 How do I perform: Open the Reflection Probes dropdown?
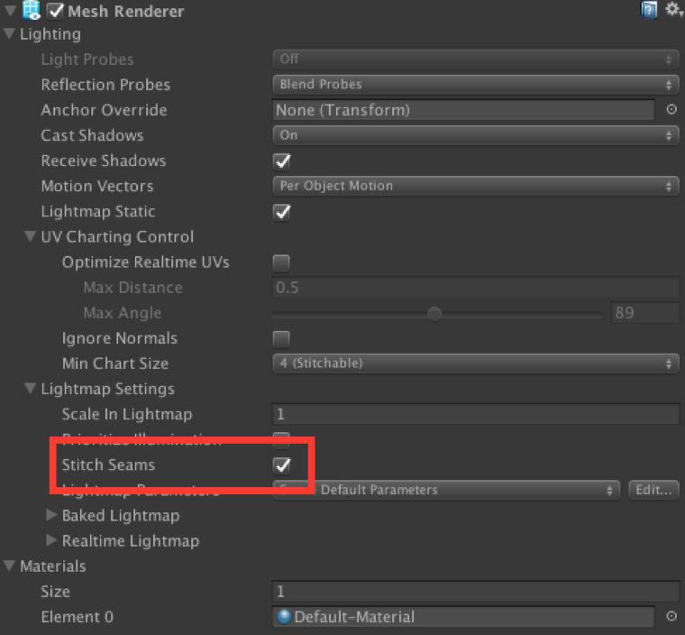click(475, 85)
